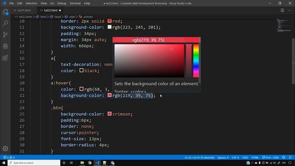Click the rgb(68, 3 swatch on line 21
Image resolution: width=295 pixels, height=166 pixels.
81,89
